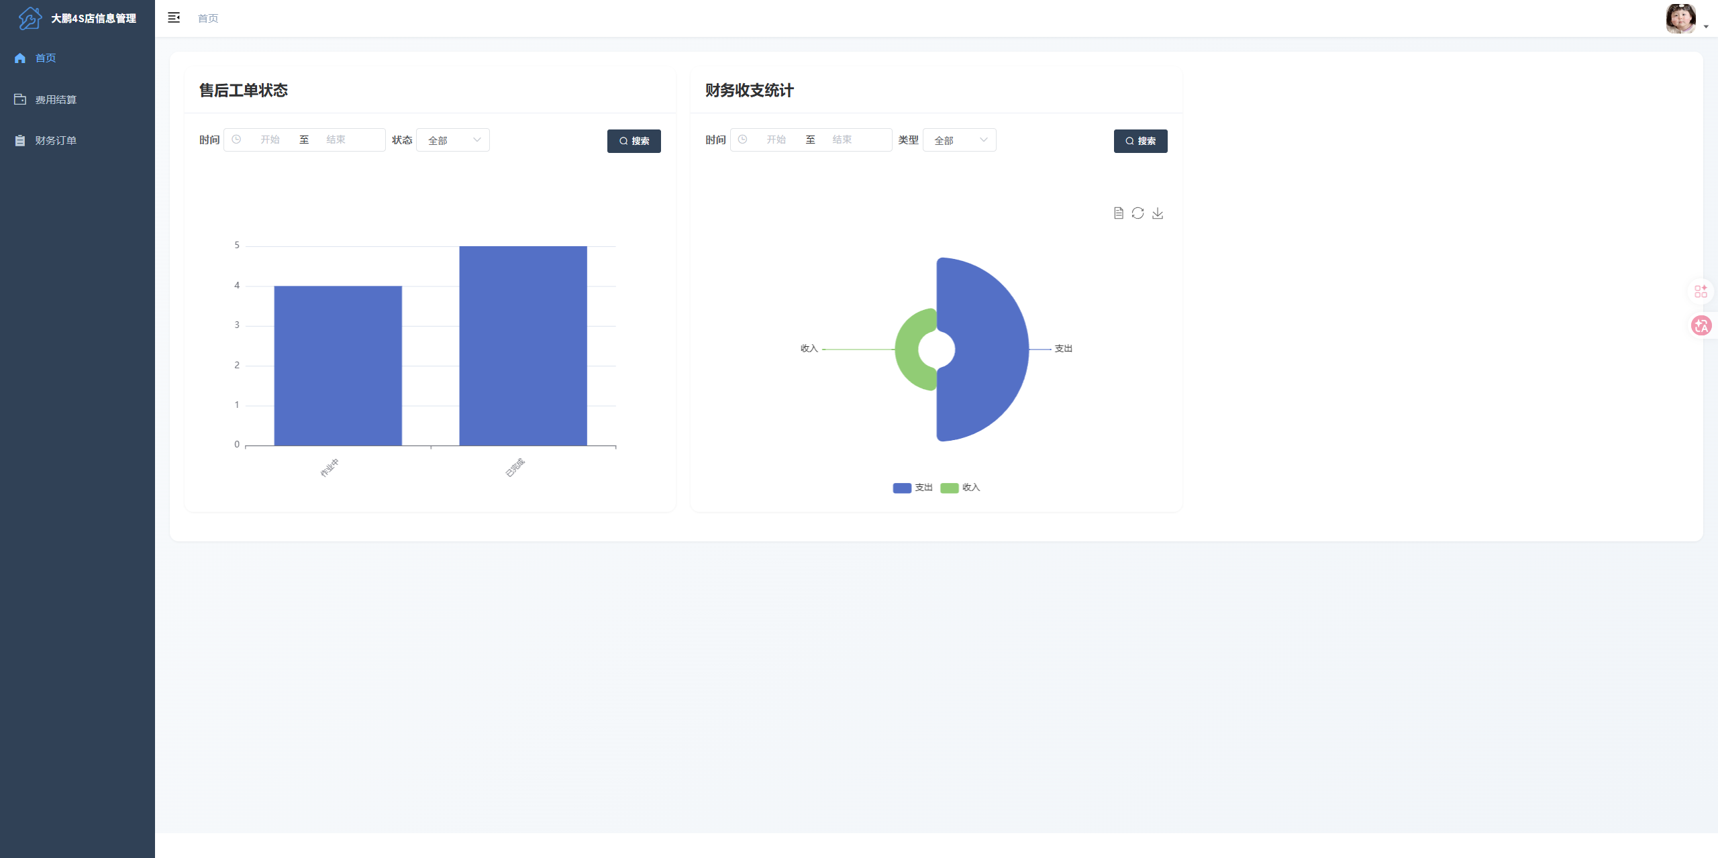The image size is (1718, 858).
Task: Expand the user menu caret beside avatar
Action: (x=1706, y=27)
